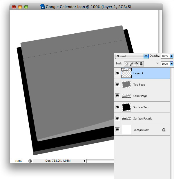Hide the Layer 1 layer

[117, 73]
